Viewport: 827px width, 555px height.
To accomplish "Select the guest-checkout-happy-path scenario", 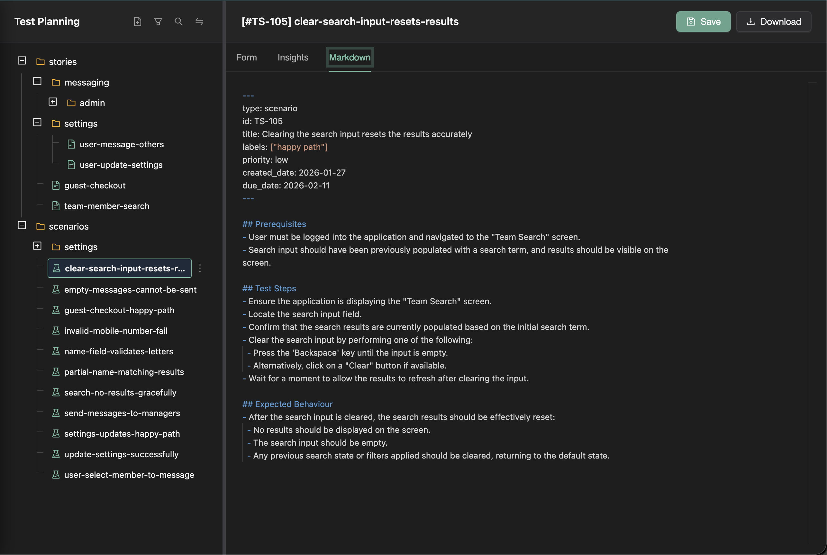I will tap(119, 310).
